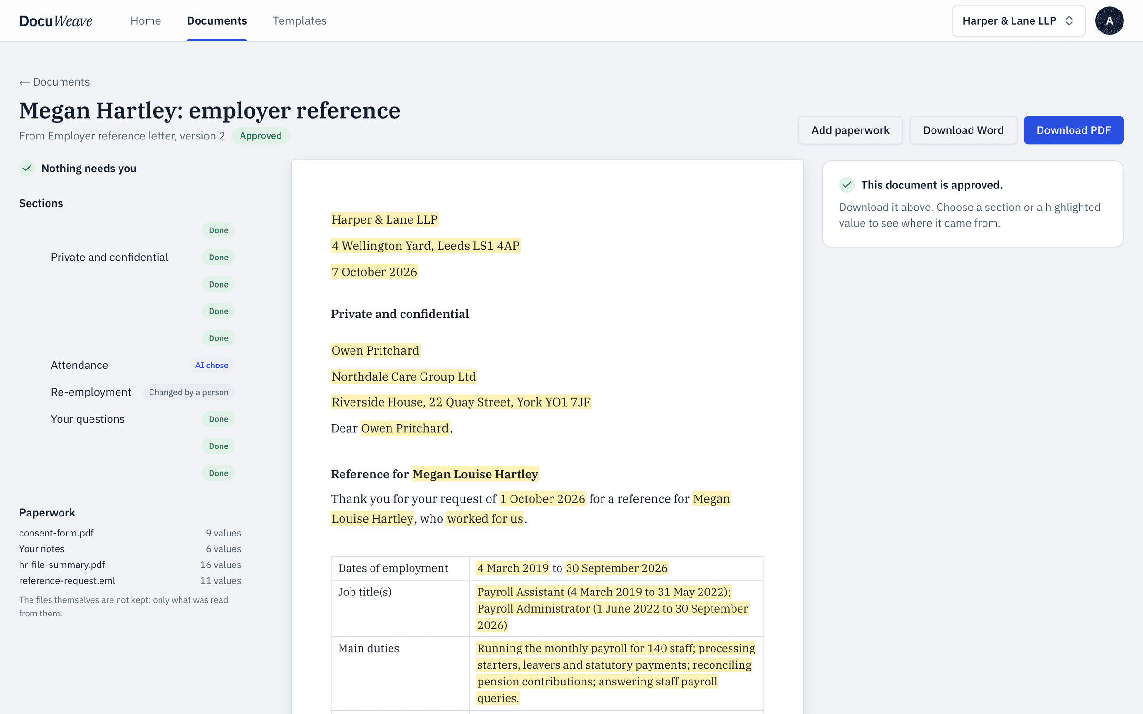Click the Changed by a person badge
The height and width of the screenshot is (714, 1143).
[189, 392]
